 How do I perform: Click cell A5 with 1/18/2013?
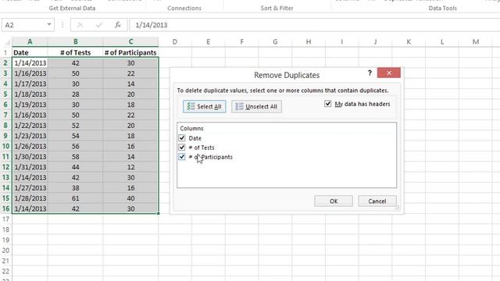click(x=30, y=94)
